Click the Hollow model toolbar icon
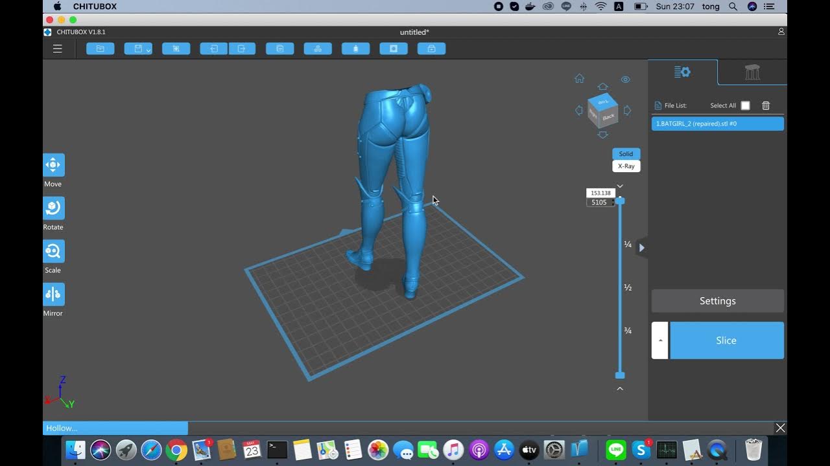Viewport: 830px width, 466px height. pos(355,49)
